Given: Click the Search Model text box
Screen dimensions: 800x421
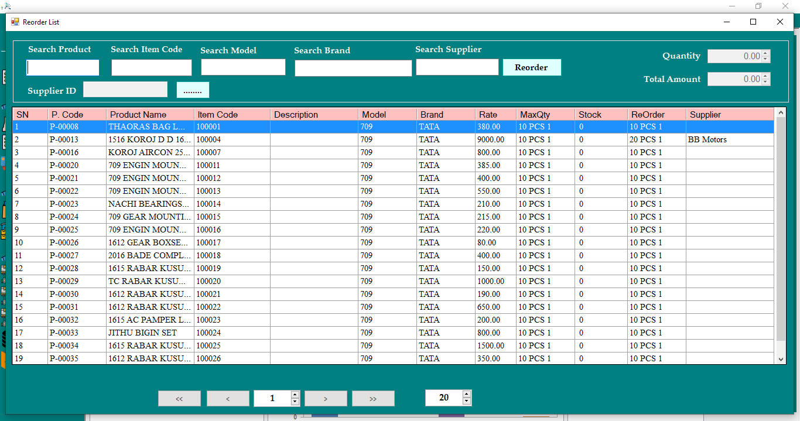Looking at the screenshot, I should 243,67.
